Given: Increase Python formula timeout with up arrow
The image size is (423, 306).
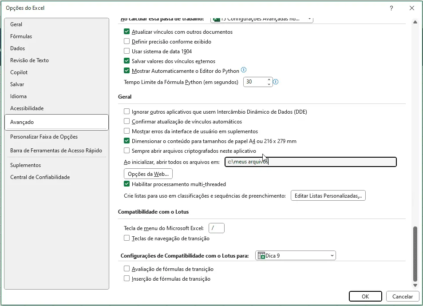Looking at the screenshot, I should pos(269,79).
